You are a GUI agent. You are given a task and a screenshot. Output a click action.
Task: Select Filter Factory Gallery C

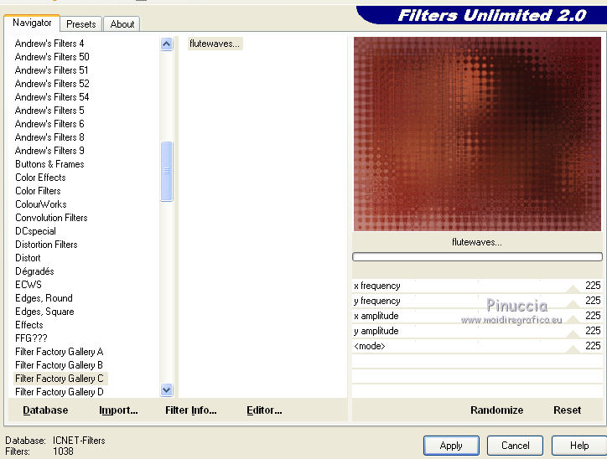coord(60,379)
